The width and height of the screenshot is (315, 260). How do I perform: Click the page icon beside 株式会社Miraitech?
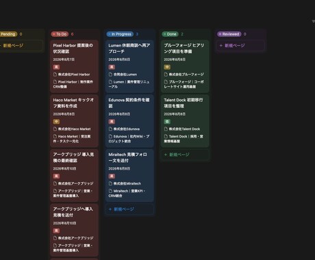coord(110,183)
